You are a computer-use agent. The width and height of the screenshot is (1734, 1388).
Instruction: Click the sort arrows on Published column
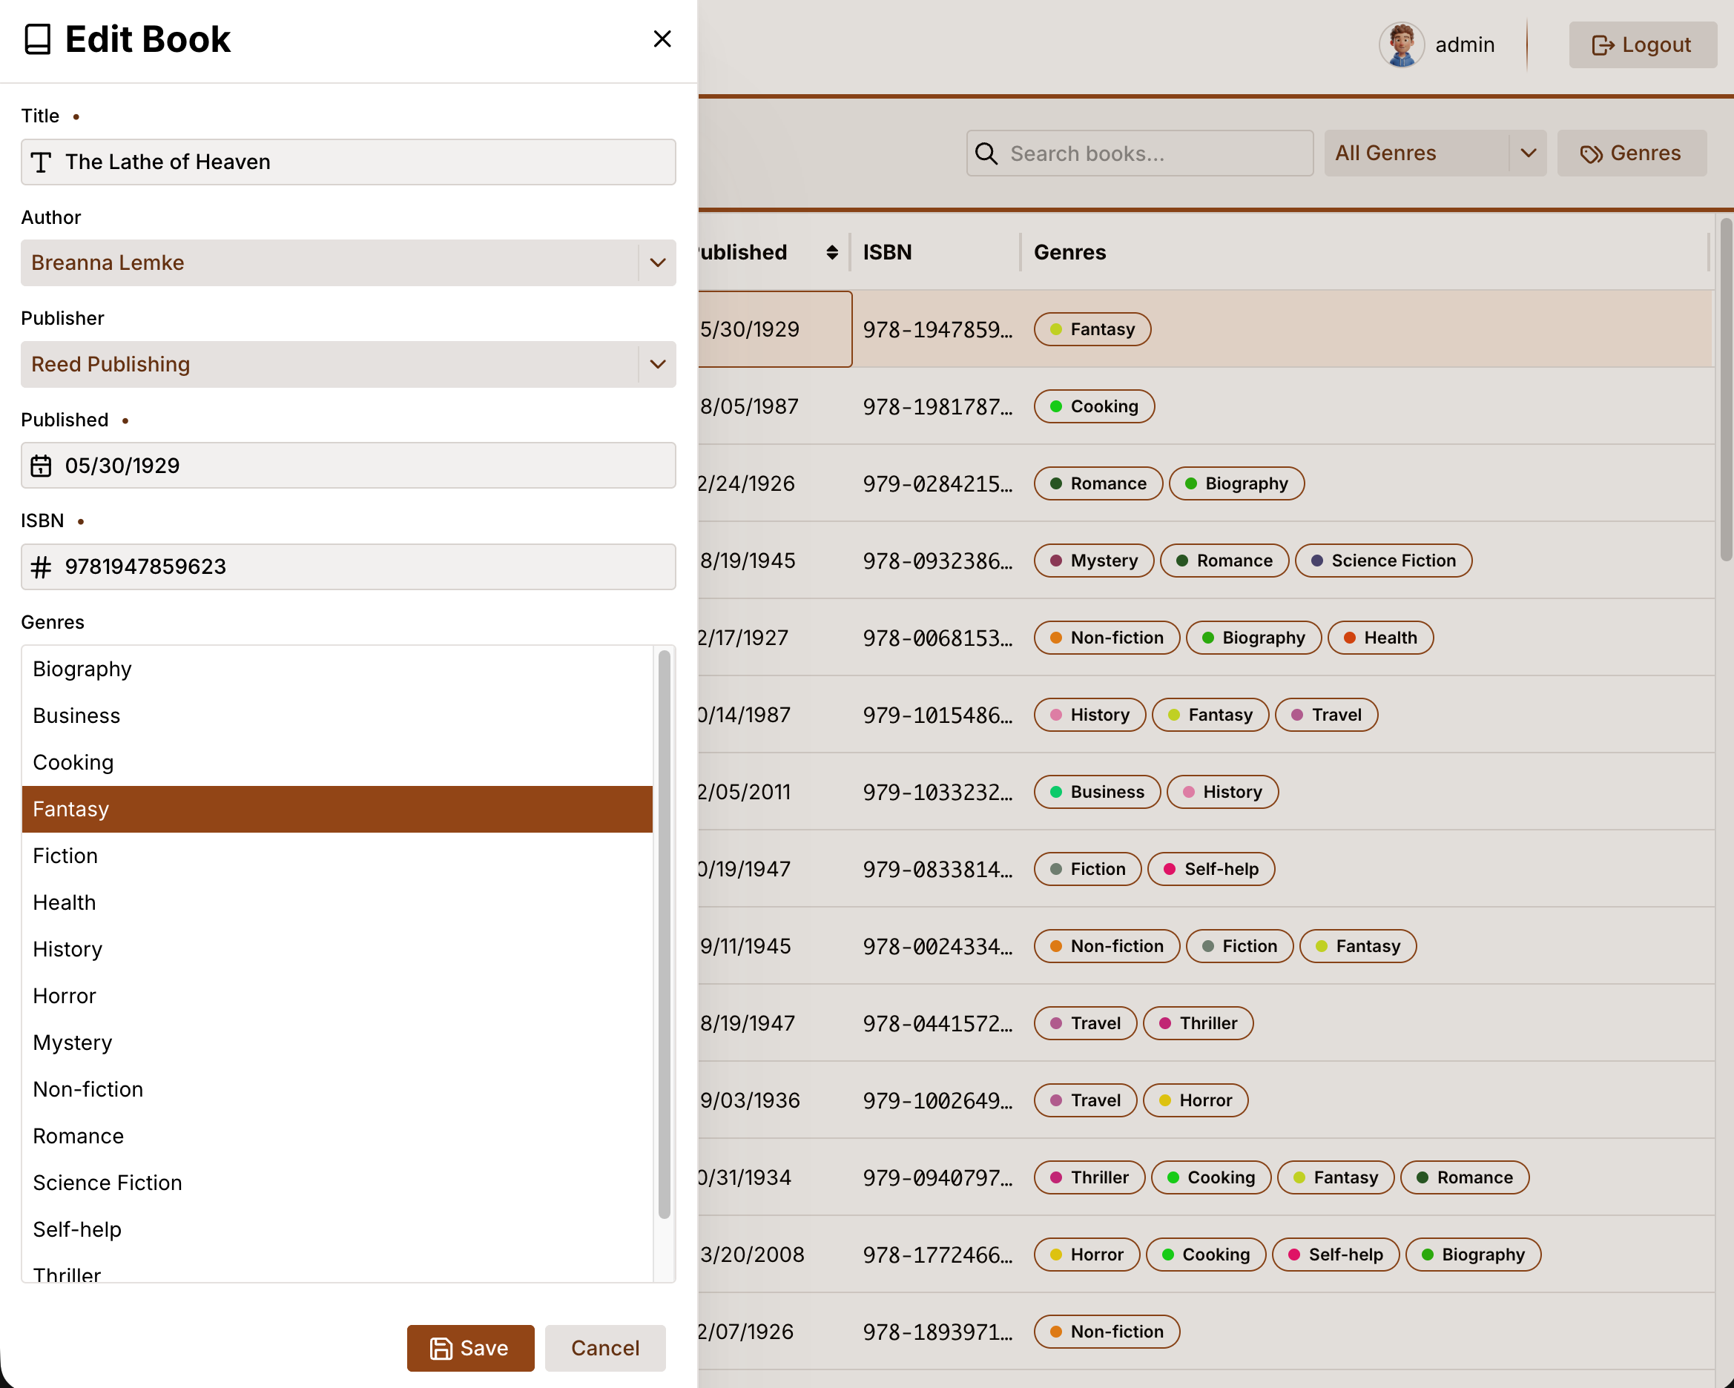pos(831,253)
